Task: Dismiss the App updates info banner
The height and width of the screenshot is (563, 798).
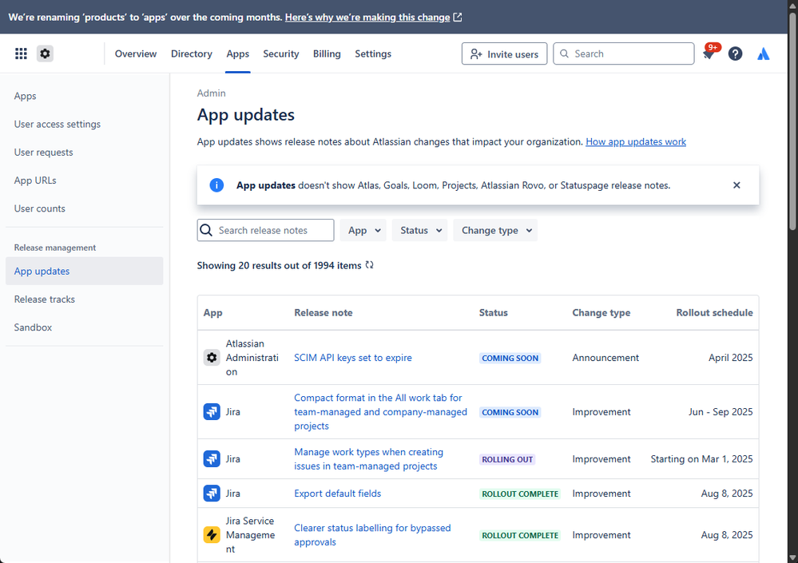Action: (x=736, y=185)
